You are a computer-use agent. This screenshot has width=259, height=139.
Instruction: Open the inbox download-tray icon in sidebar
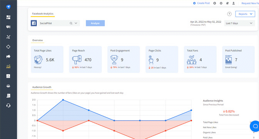(8, 76)
